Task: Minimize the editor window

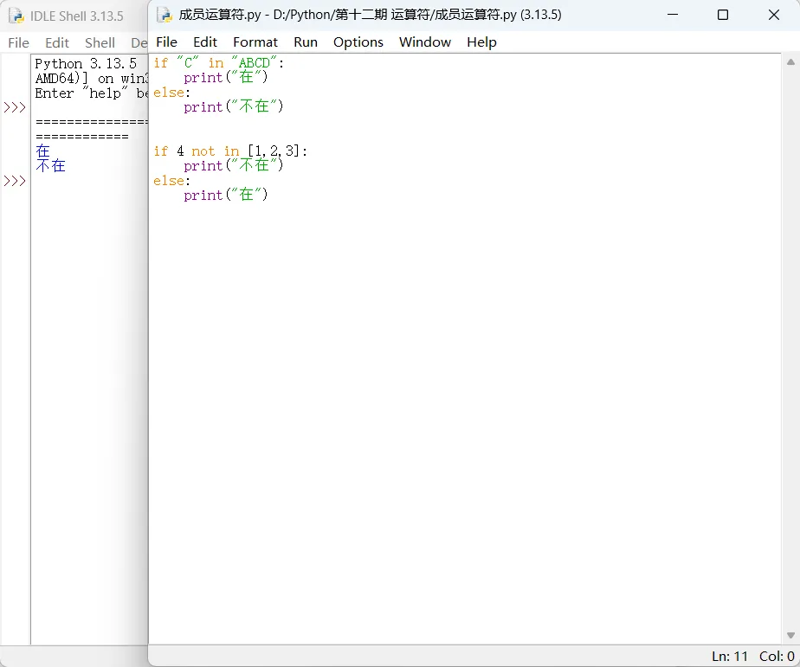Action: (x=673, y=15)
